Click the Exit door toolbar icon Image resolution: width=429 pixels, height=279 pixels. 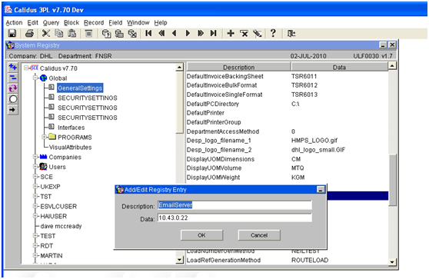click(291, 33)
